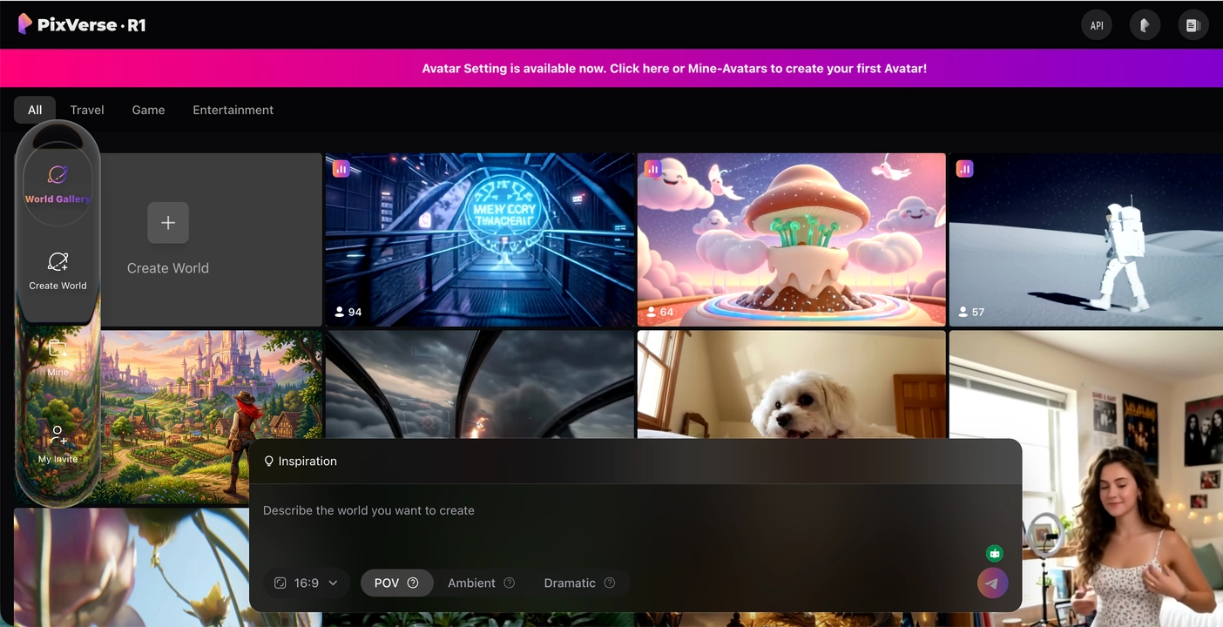
Task: Open the Mine folder in sidebar
Action: 57,357
